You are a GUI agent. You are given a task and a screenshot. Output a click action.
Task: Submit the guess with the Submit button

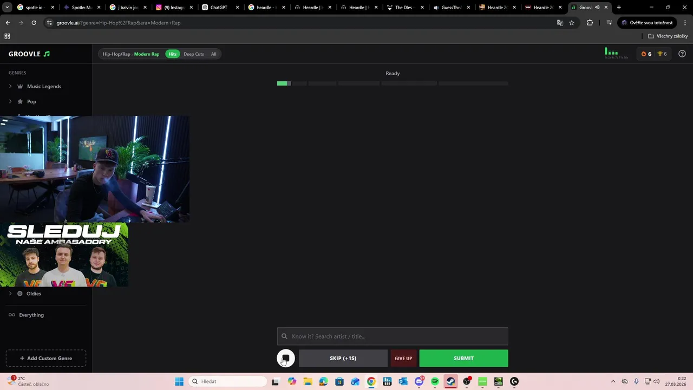[463, 358]
